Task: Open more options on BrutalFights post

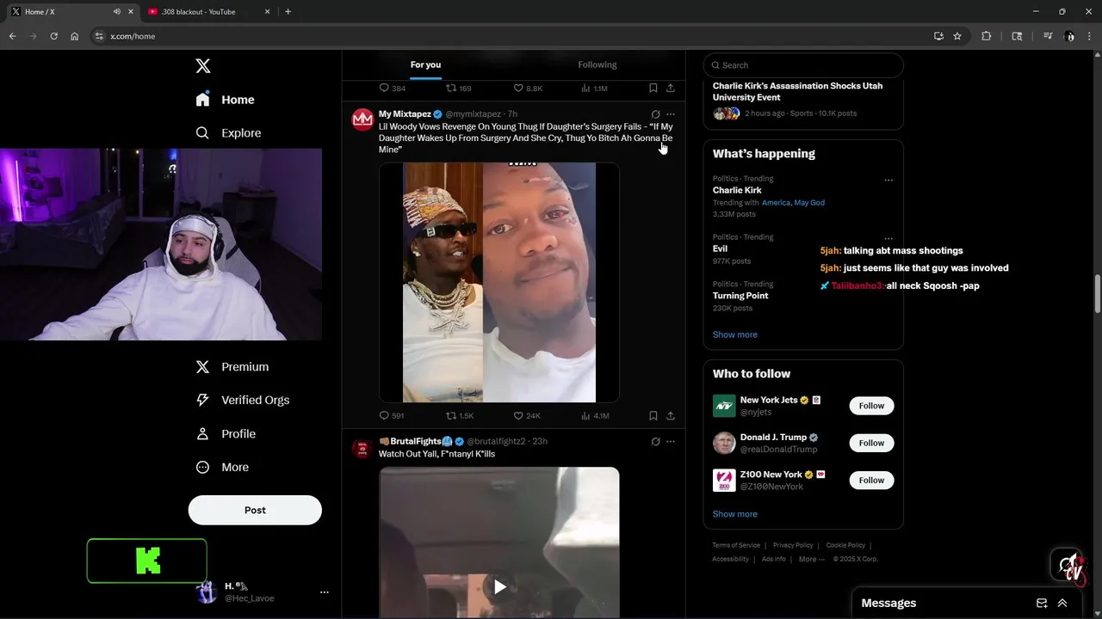Action: pos(671,442)
